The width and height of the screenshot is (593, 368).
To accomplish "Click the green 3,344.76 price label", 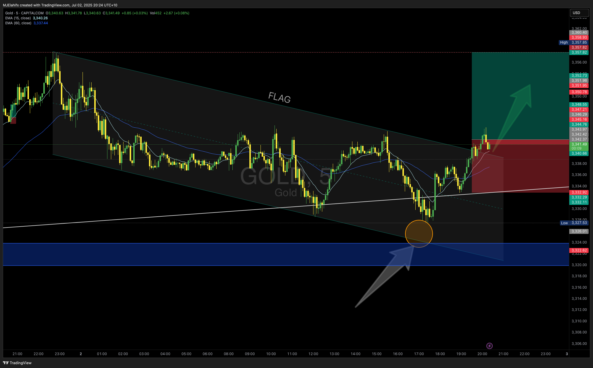I will (x=579, y=124).
